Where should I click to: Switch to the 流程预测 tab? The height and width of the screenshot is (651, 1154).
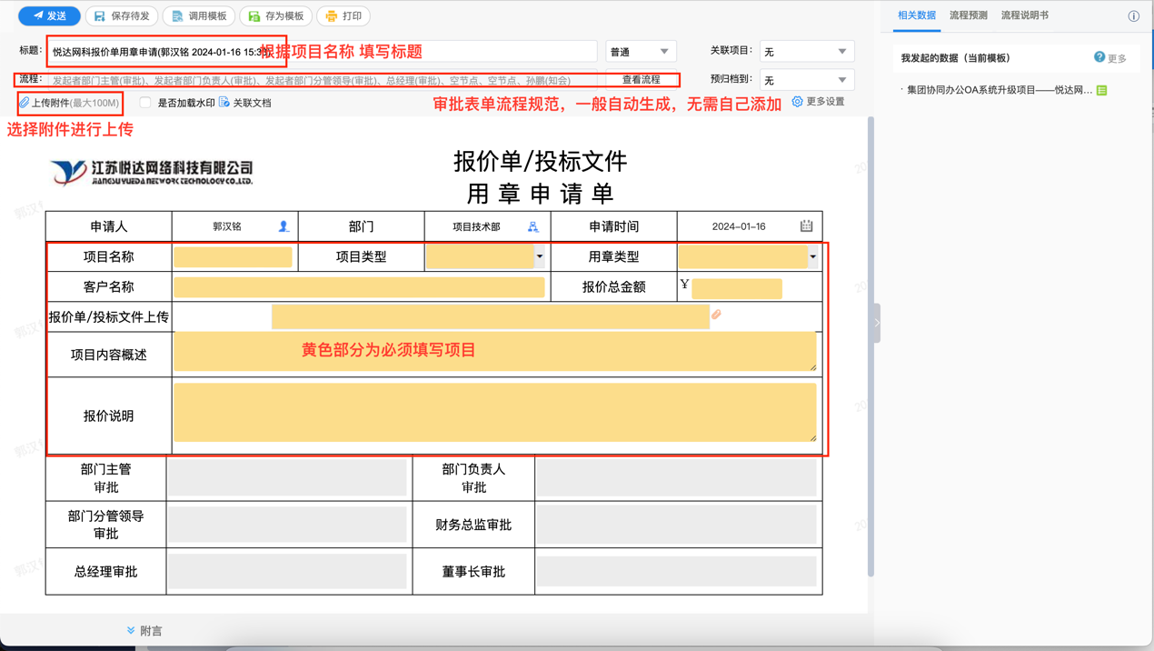click(968, 15)
